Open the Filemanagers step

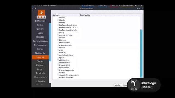click(x=40, y=77)
